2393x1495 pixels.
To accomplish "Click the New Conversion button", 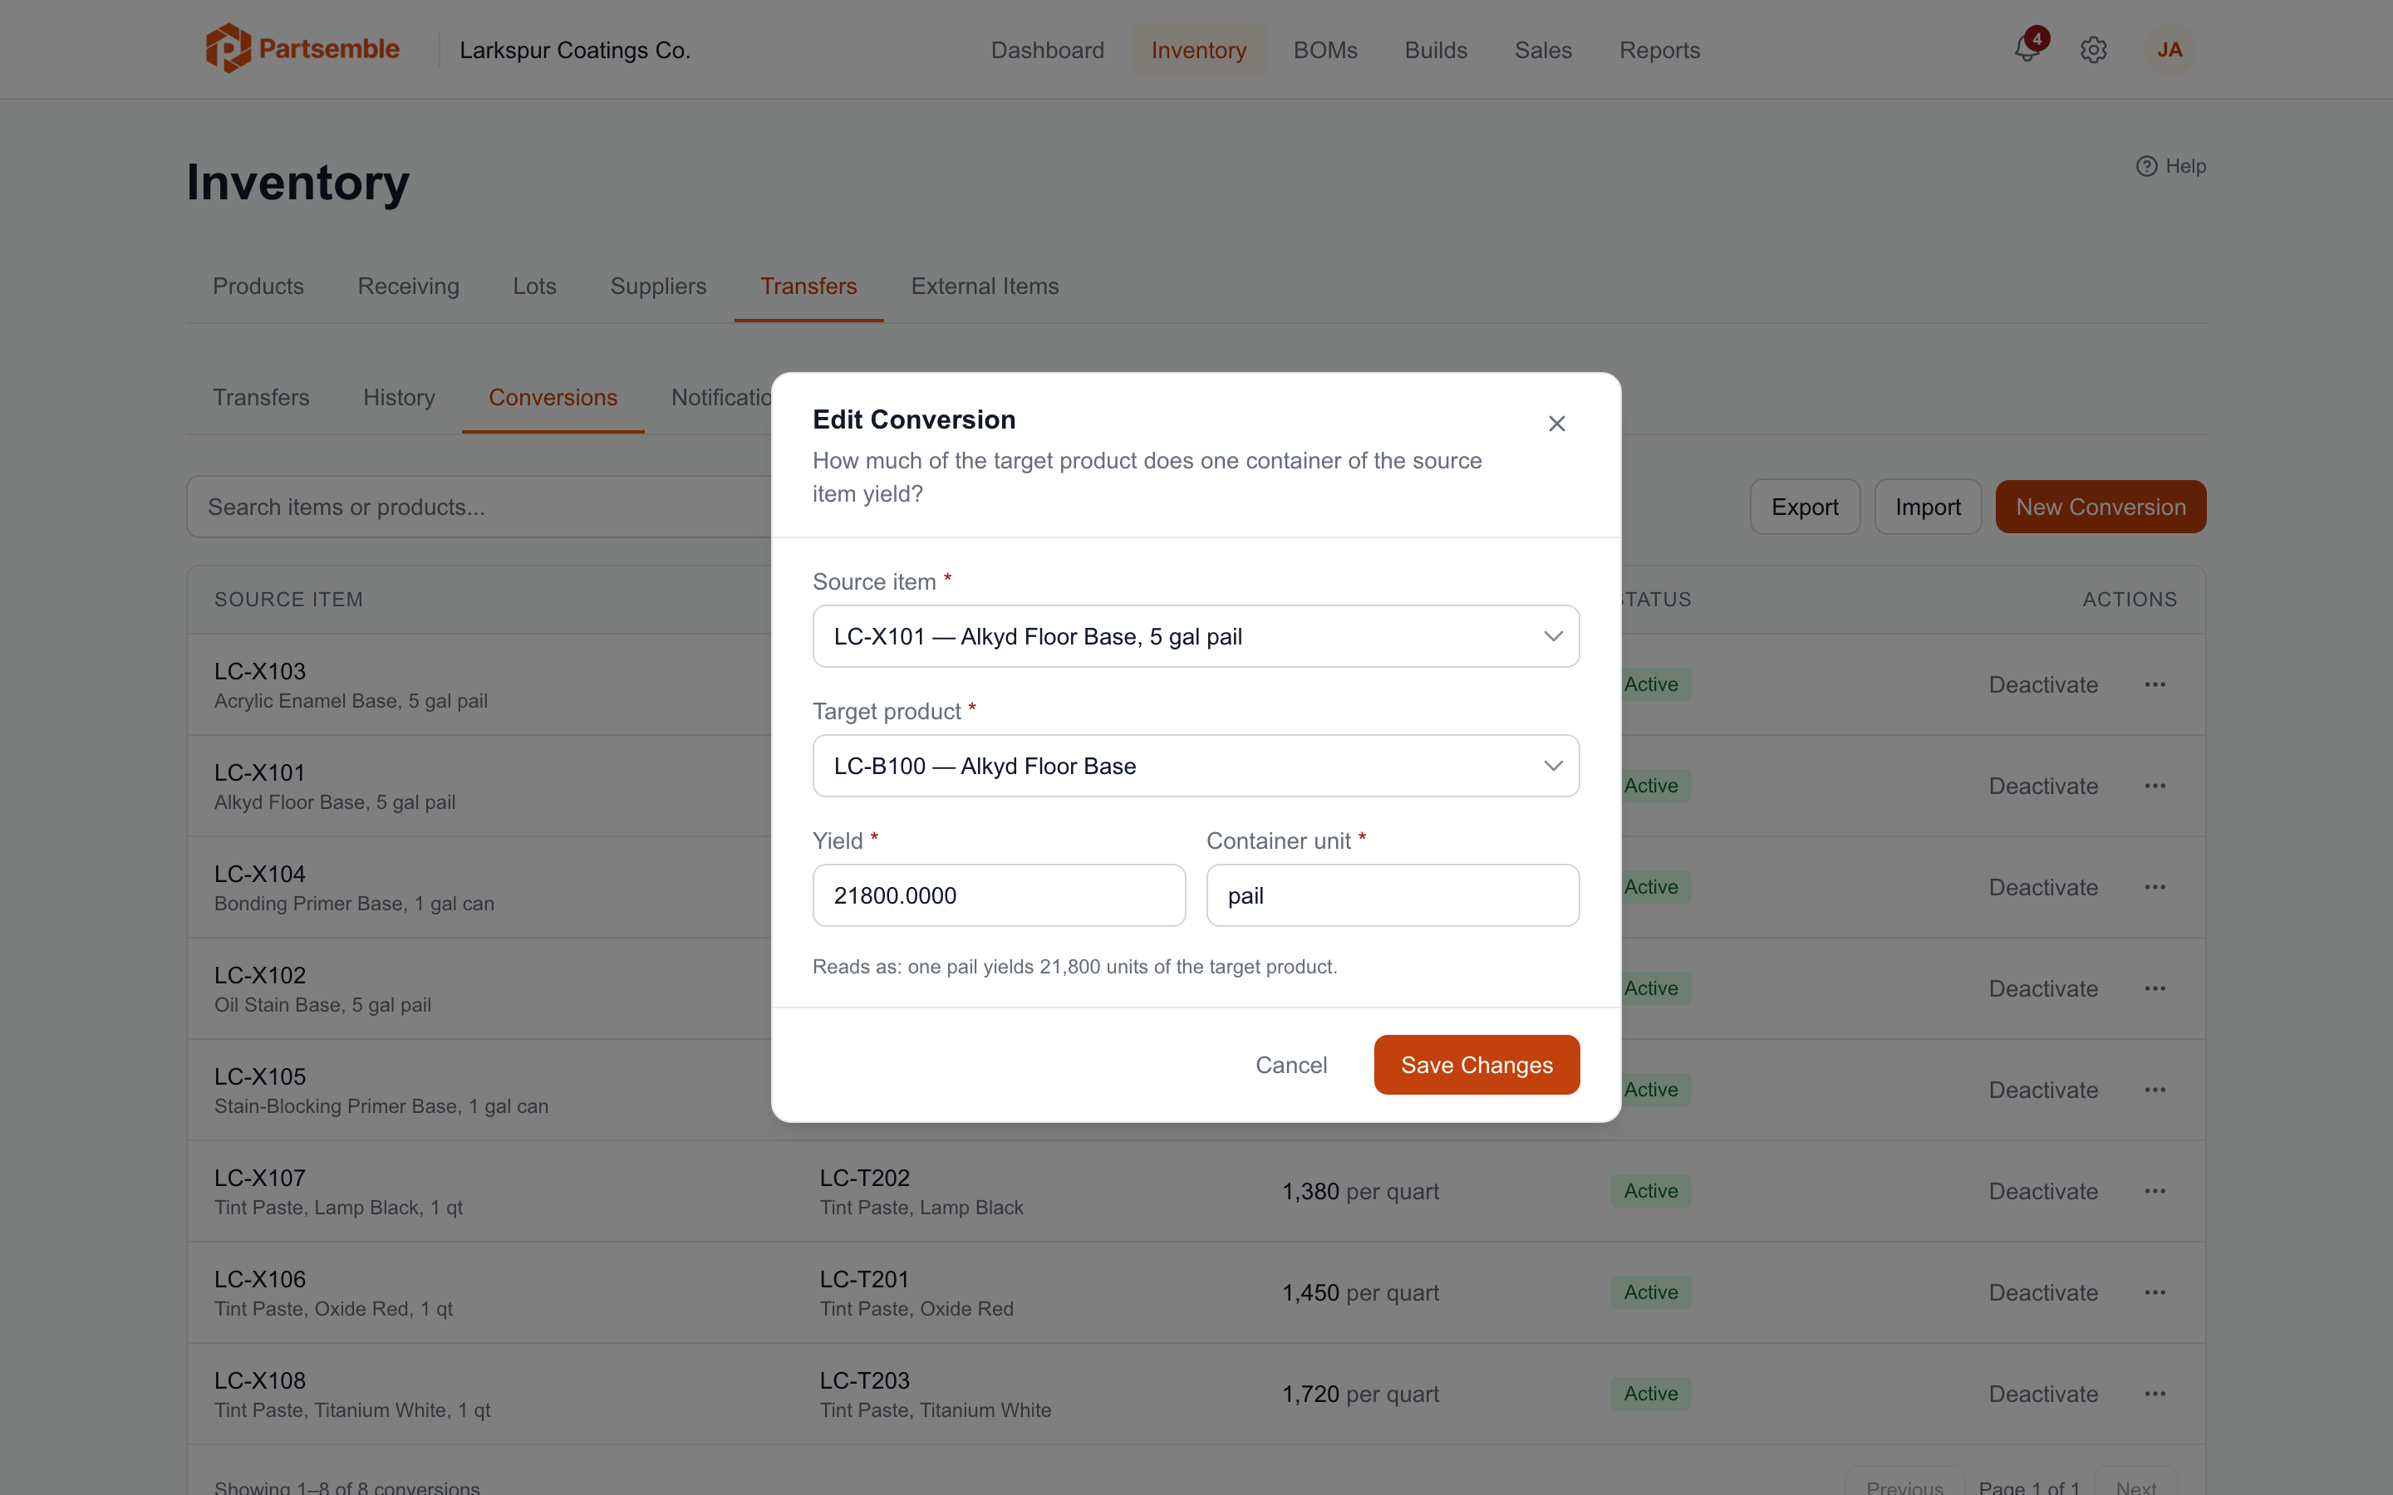I will (x=2101, y=507).
